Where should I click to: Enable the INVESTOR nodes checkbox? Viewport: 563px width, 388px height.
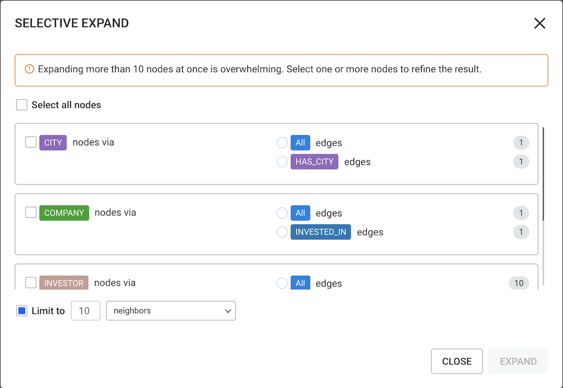(x=31, y=283)
